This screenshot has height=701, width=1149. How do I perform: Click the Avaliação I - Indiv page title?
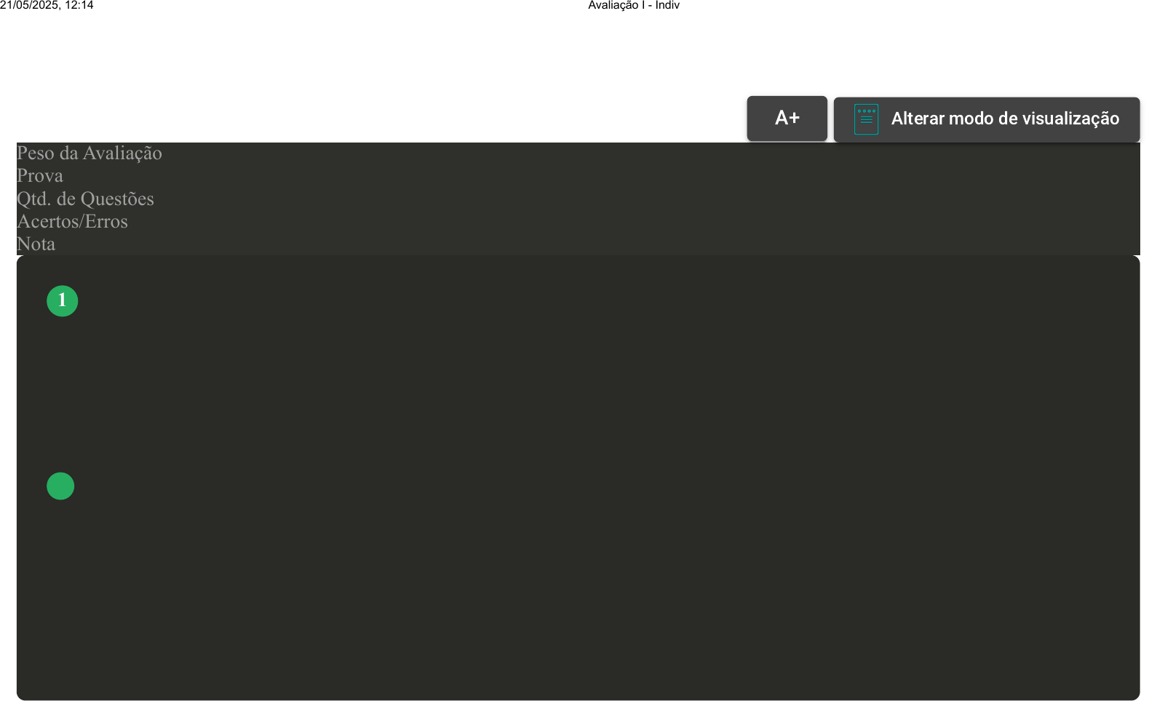(x=633, y=6)
